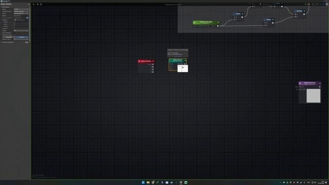Toggle the checkbox beside the property name field
The height and width of the screenshot is (185, 329).
[x=27, y=18]
